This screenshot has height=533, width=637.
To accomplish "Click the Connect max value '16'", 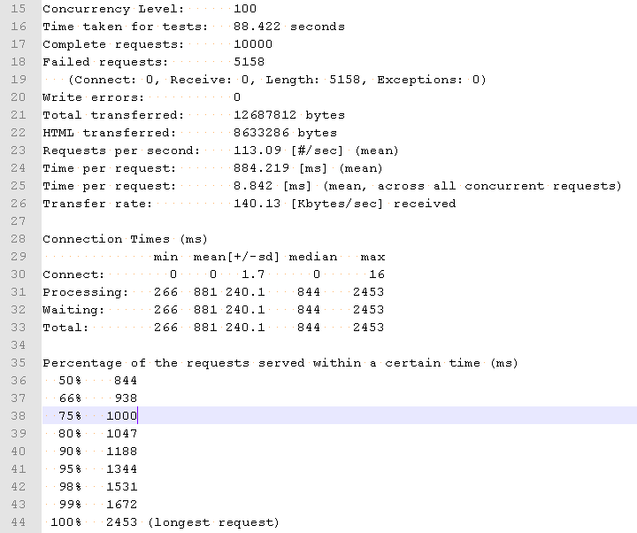I will [x=377, y=274].
